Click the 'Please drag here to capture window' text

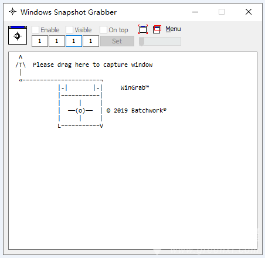pyautogui.click(x=93, y=64)
